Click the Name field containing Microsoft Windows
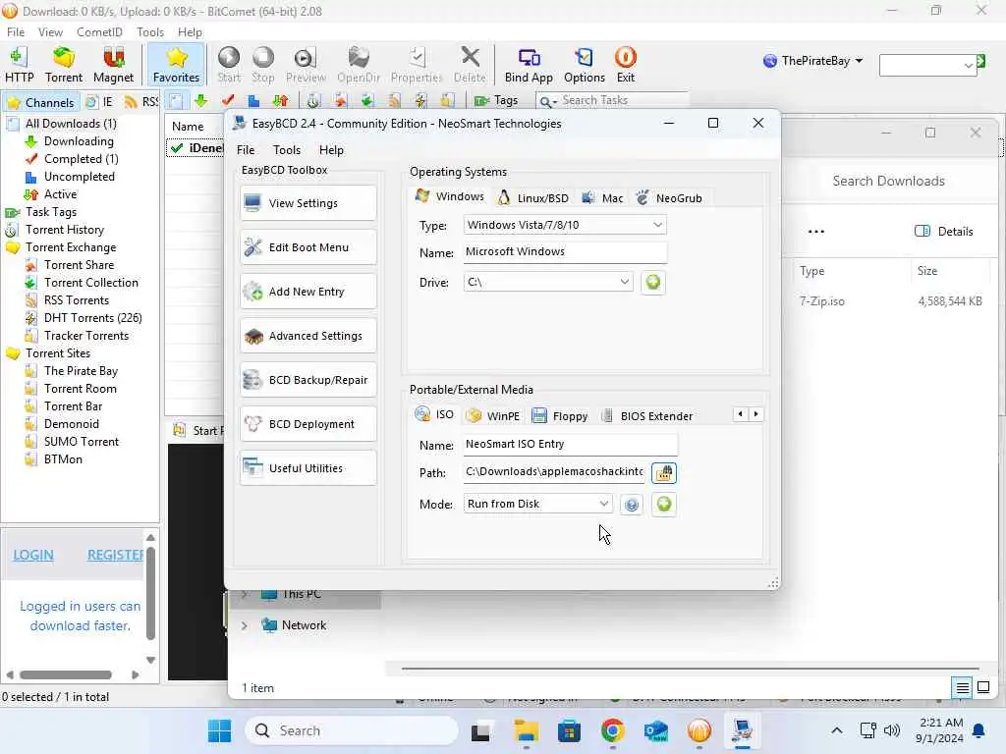The width and height of the screenshot is (1006, 754). [565, 252]
